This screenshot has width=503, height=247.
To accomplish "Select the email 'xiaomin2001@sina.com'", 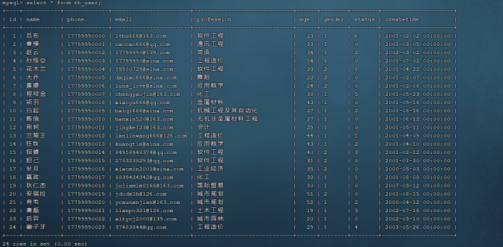I will (x=150, y=169).
